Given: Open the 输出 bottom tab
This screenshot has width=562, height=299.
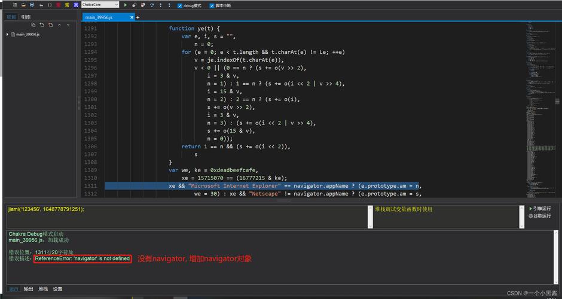Looking at the screenshot, I should (28, 289).
